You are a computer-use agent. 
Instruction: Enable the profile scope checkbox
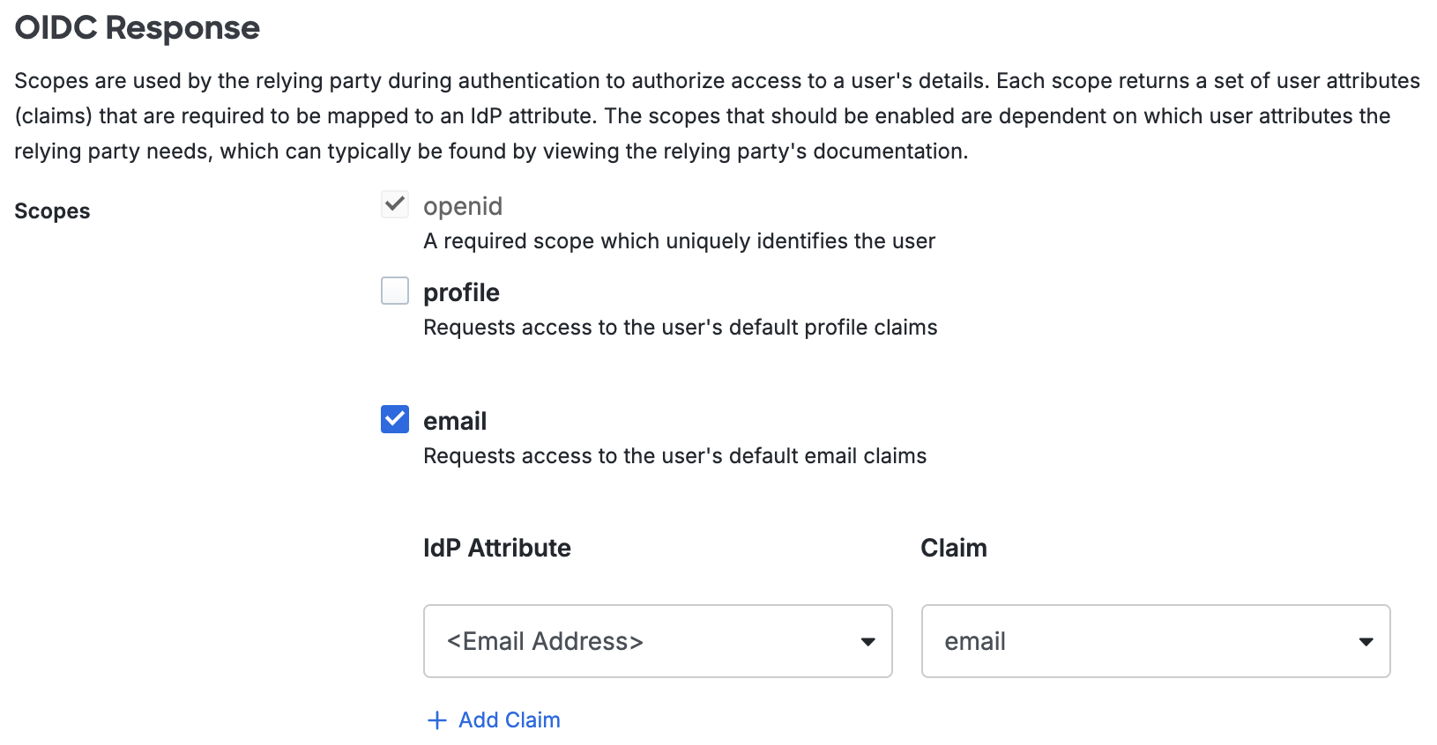click(x=395, y=291)
